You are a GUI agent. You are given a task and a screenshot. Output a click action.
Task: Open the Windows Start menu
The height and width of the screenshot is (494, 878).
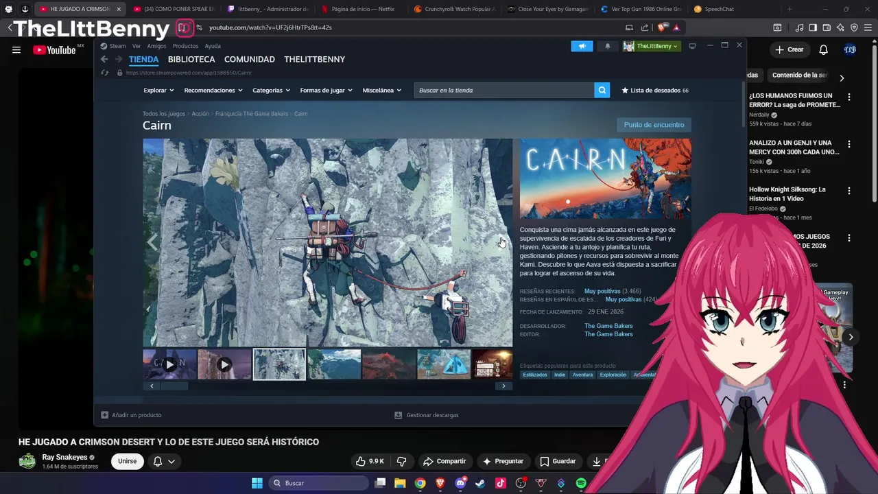click(x=257, y=483)
